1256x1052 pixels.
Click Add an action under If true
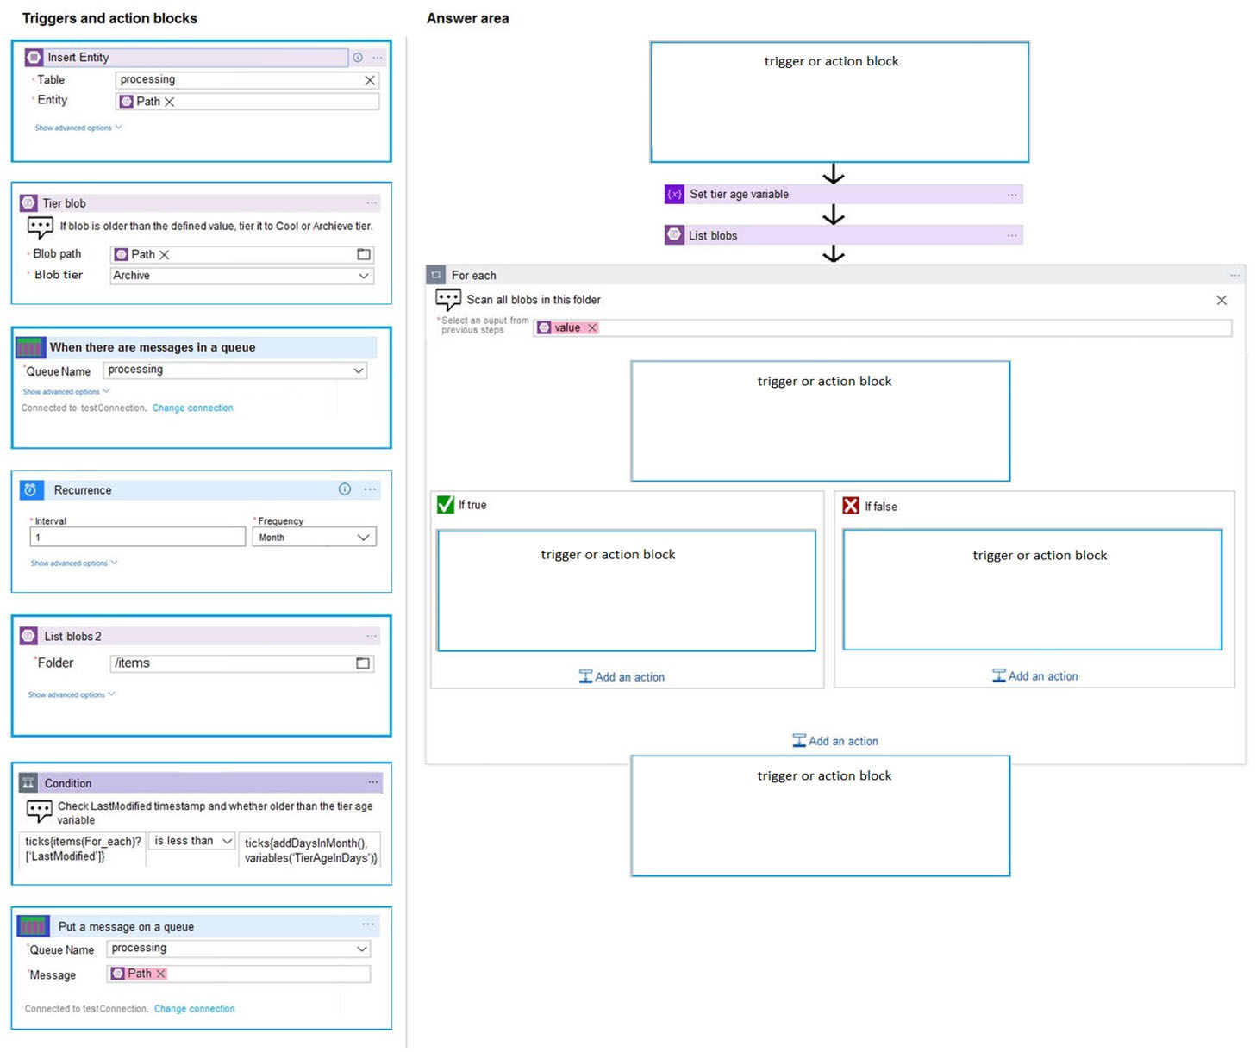tap(622, 677)
